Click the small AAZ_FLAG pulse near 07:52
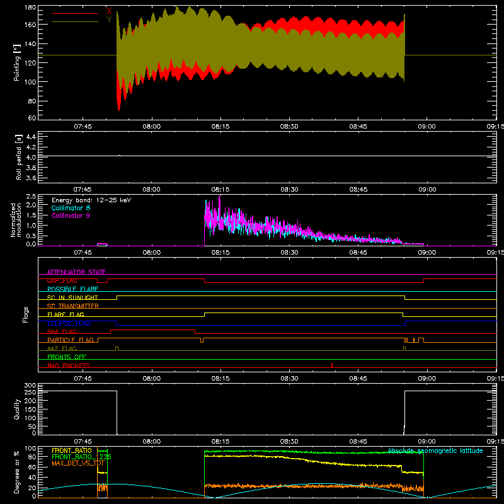Image resolution: width=504 pixels, height=504 pixels. (117, 348)
